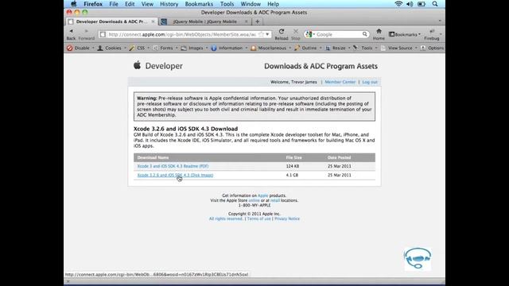
Task: Open the File menu
Action: click(114, 4)
